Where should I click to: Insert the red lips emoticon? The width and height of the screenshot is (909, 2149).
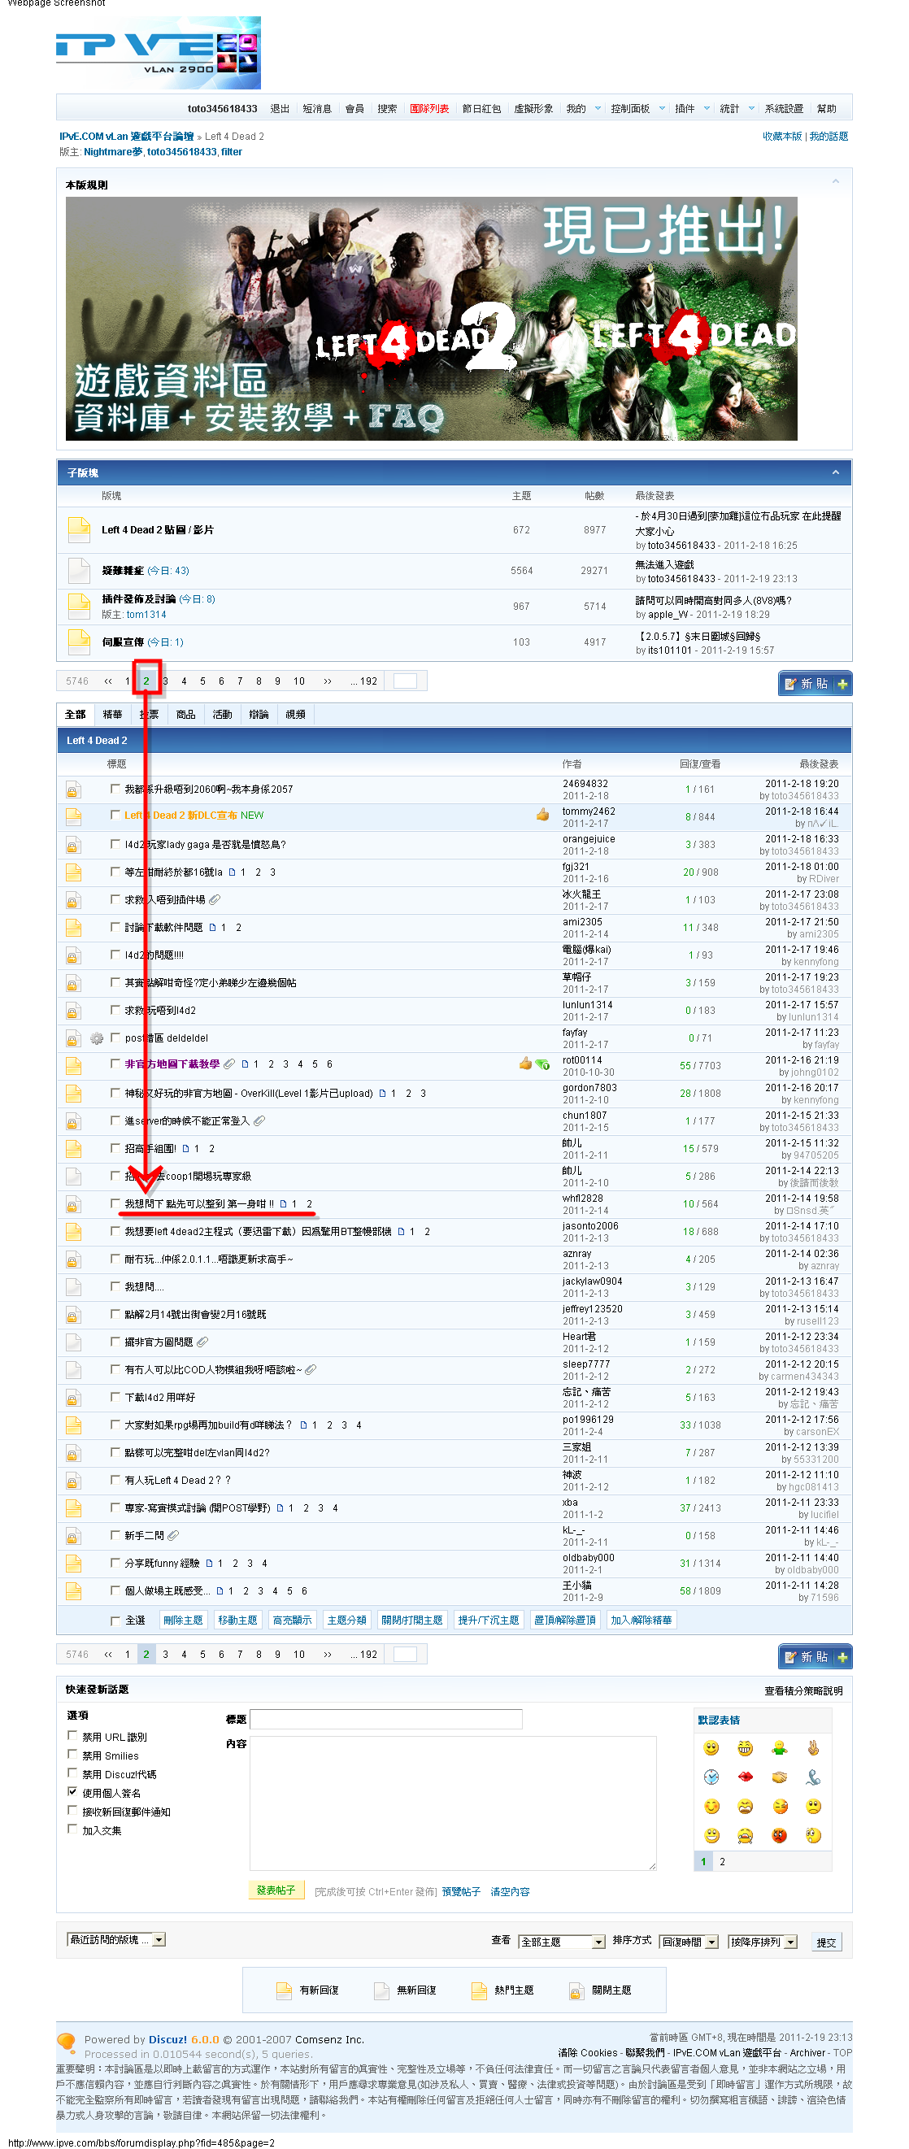(x=745, y=1777)
